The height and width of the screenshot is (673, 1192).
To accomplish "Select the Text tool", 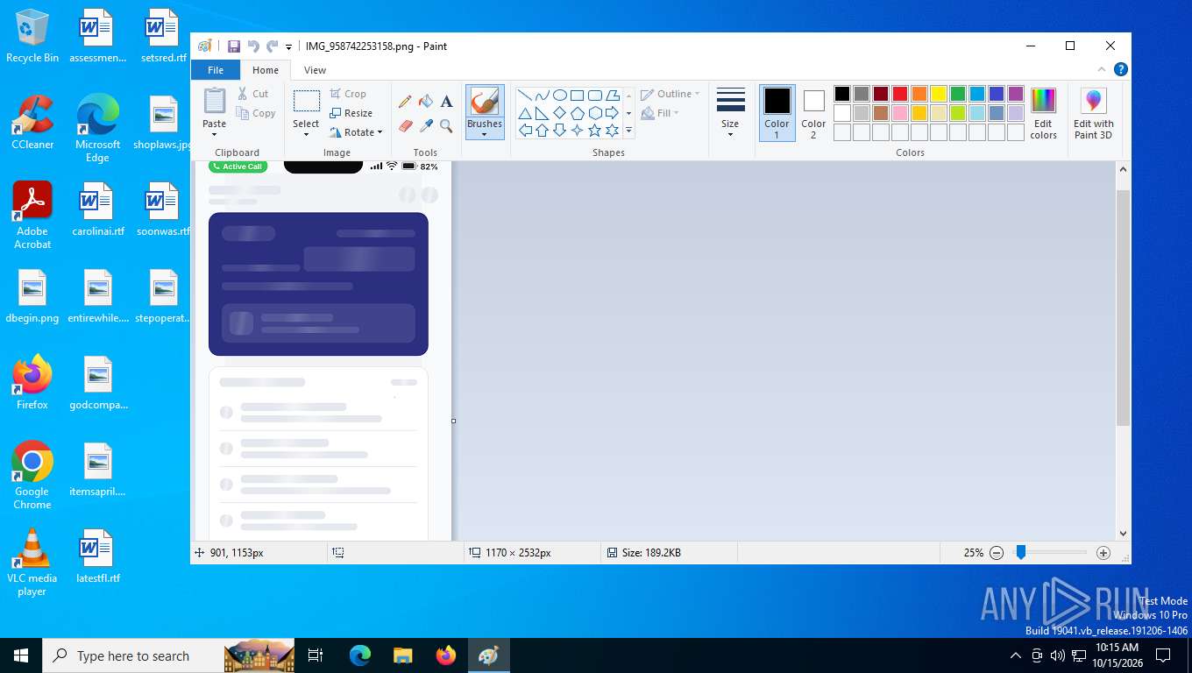I will (446, 102).
